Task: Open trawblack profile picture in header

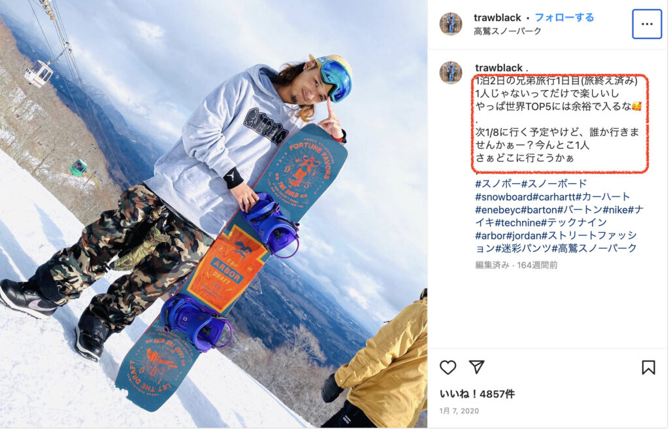Action: pyautogui.click(x=451, y=24)
